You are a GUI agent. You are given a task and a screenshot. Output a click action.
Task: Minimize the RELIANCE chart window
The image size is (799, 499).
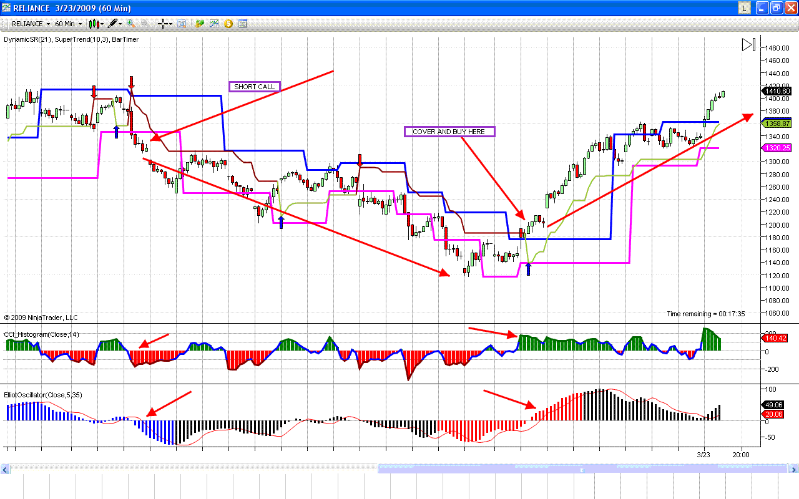[762, 7]
